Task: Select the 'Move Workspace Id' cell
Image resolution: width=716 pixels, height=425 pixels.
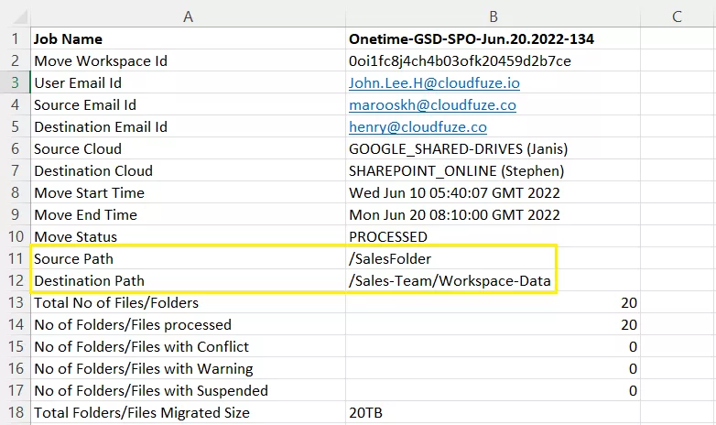Action: pos(188,60)
